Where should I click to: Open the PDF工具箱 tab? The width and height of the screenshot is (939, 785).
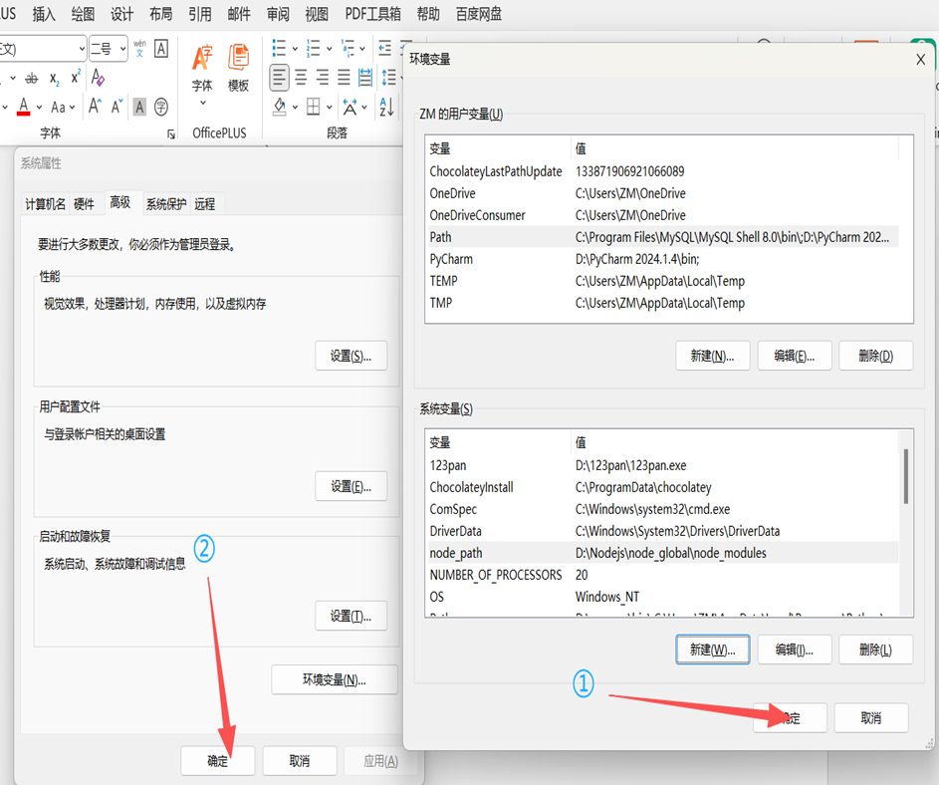click(x=372, y=14)
